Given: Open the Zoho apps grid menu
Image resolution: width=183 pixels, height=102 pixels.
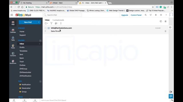Looking at the screenshot, I should pos(12,15).
